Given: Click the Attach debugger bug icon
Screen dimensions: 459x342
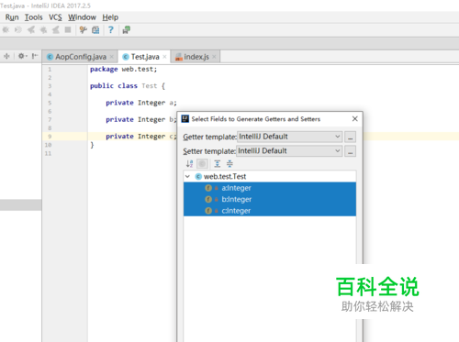Looking at the screenshot, I should point(43,30).
